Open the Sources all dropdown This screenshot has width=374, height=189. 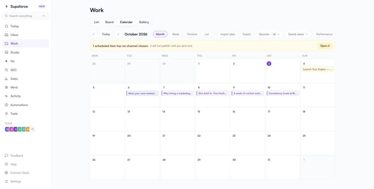269,34
